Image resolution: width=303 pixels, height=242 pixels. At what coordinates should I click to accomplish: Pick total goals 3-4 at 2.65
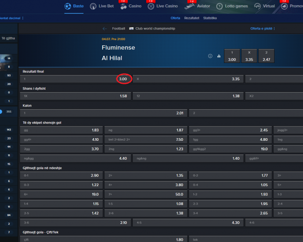coord(231,213)
